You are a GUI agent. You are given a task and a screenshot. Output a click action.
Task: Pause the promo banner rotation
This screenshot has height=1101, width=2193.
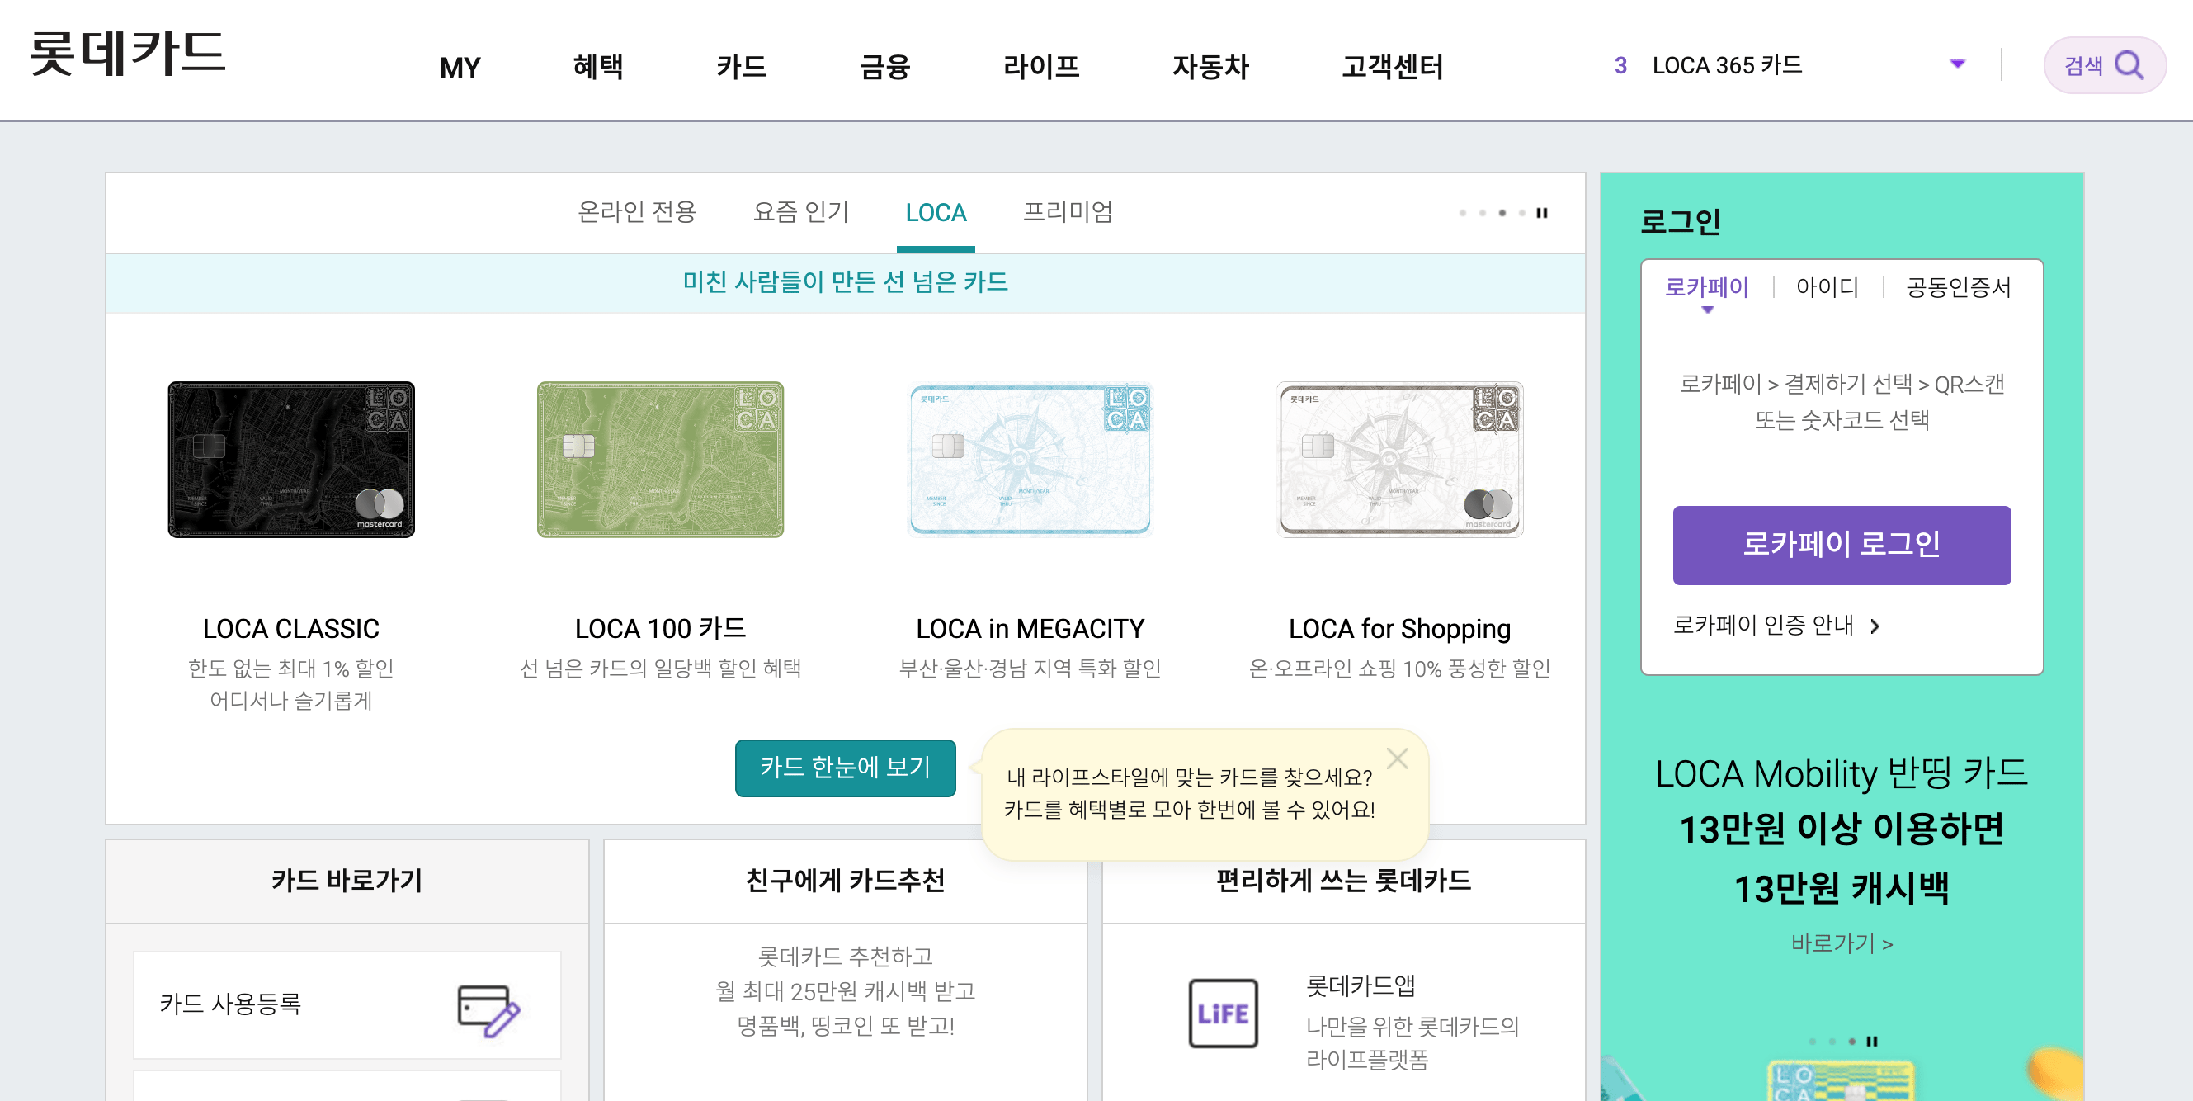[x=1872, y=1042]
